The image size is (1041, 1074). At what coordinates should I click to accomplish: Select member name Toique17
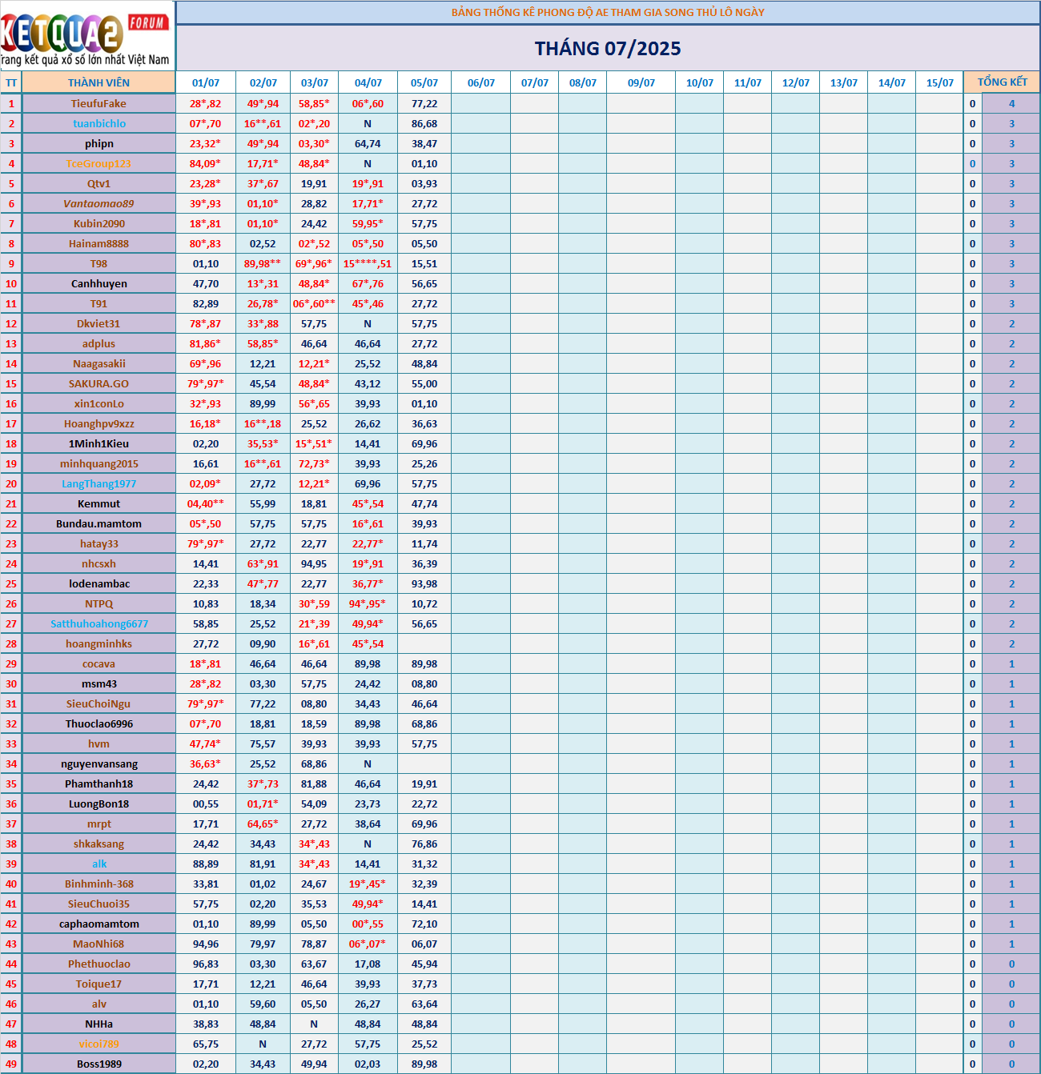(x=98, y=984)
